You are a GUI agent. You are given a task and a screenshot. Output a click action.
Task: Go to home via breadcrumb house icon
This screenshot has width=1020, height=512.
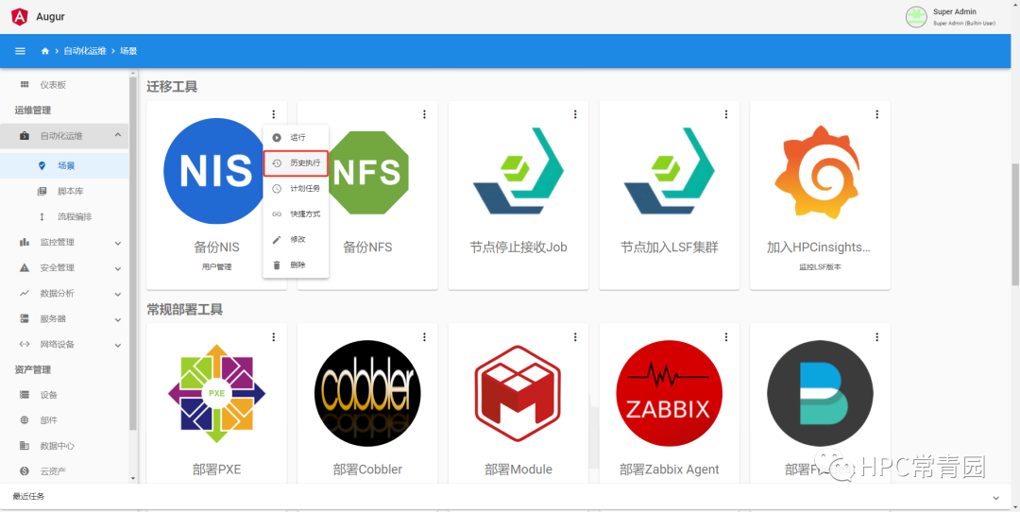tap(45, 51)
